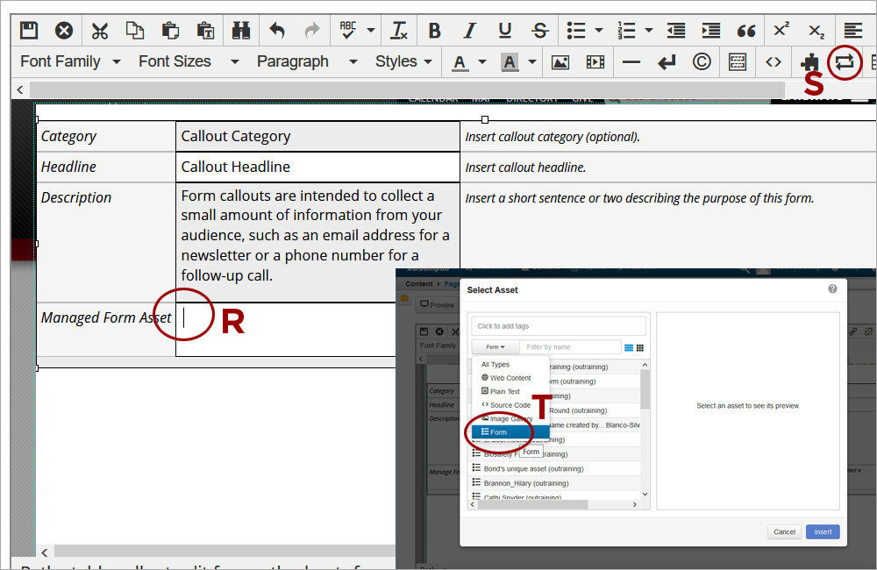Image resolution: width=877 pixels, height=570 pixels.
Task: Click the Filter by name field
Action: [x=570, y=347]
